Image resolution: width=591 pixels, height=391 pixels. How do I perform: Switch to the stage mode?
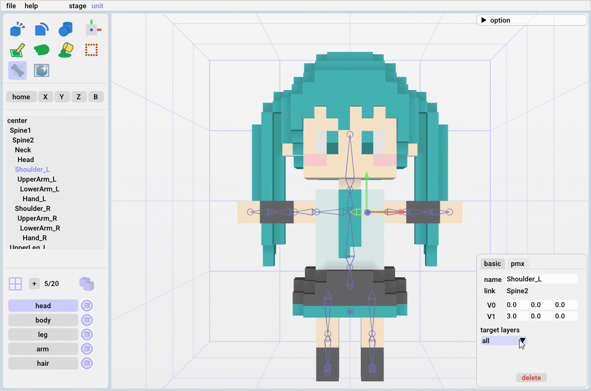78,6
